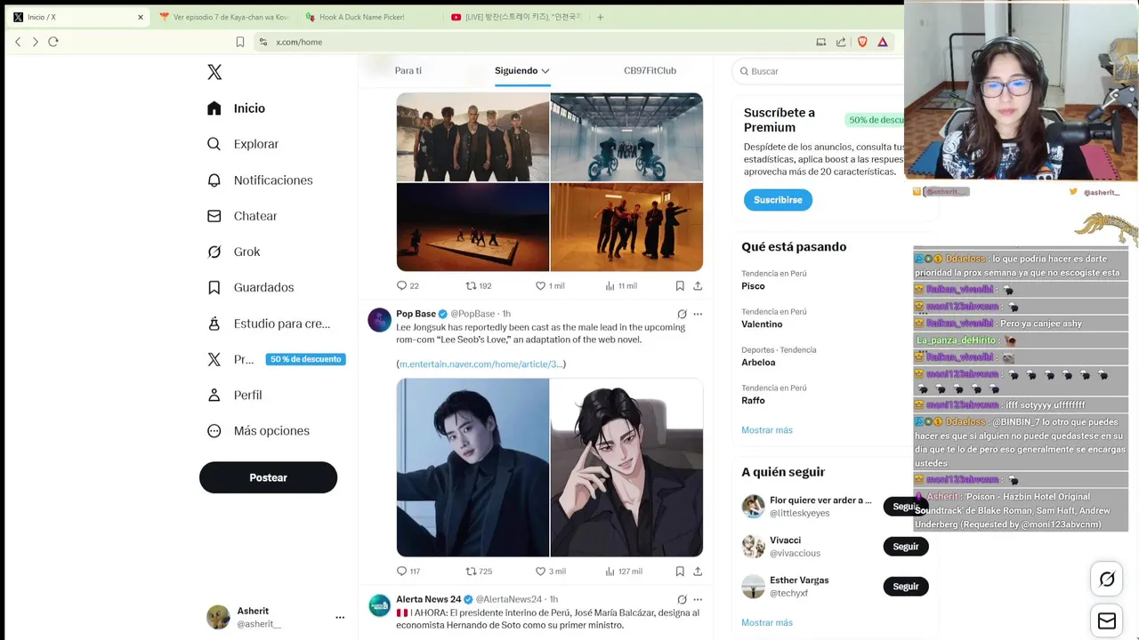
Task: Follow Vivacci account
Action: click(905, 547)
